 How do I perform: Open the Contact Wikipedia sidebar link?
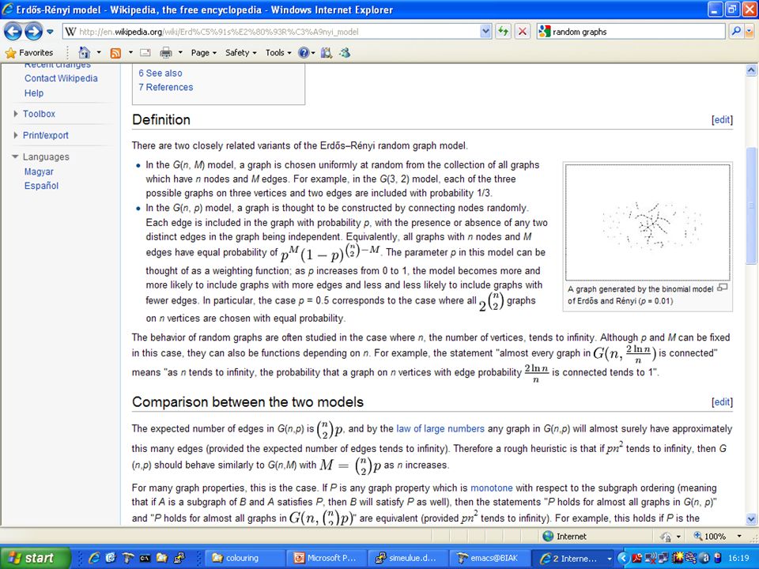tap(61, 78)
